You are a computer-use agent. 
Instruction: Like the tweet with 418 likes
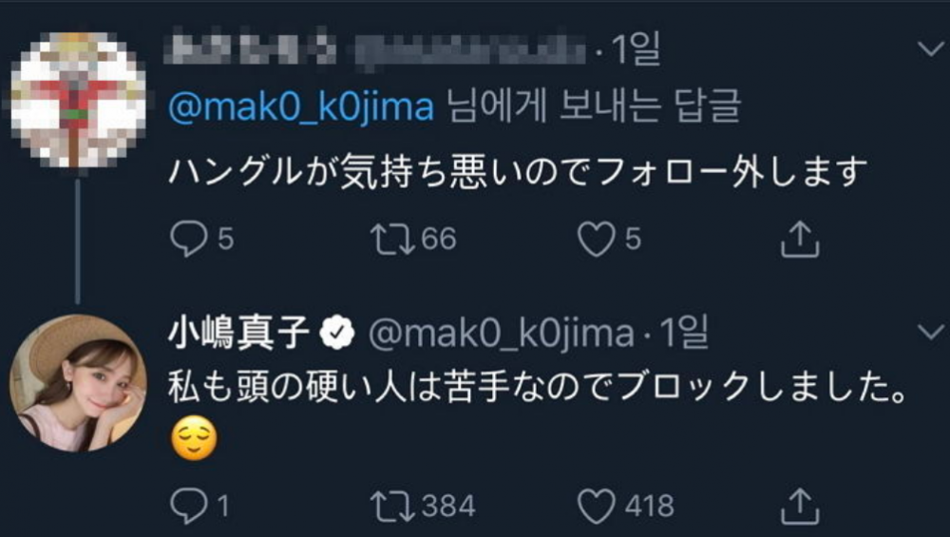coord(596,506)
